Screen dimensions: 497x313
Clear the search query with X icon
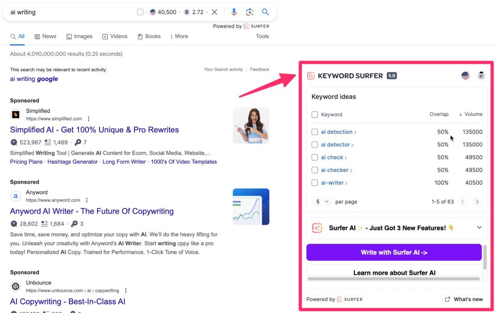point(215,12)
